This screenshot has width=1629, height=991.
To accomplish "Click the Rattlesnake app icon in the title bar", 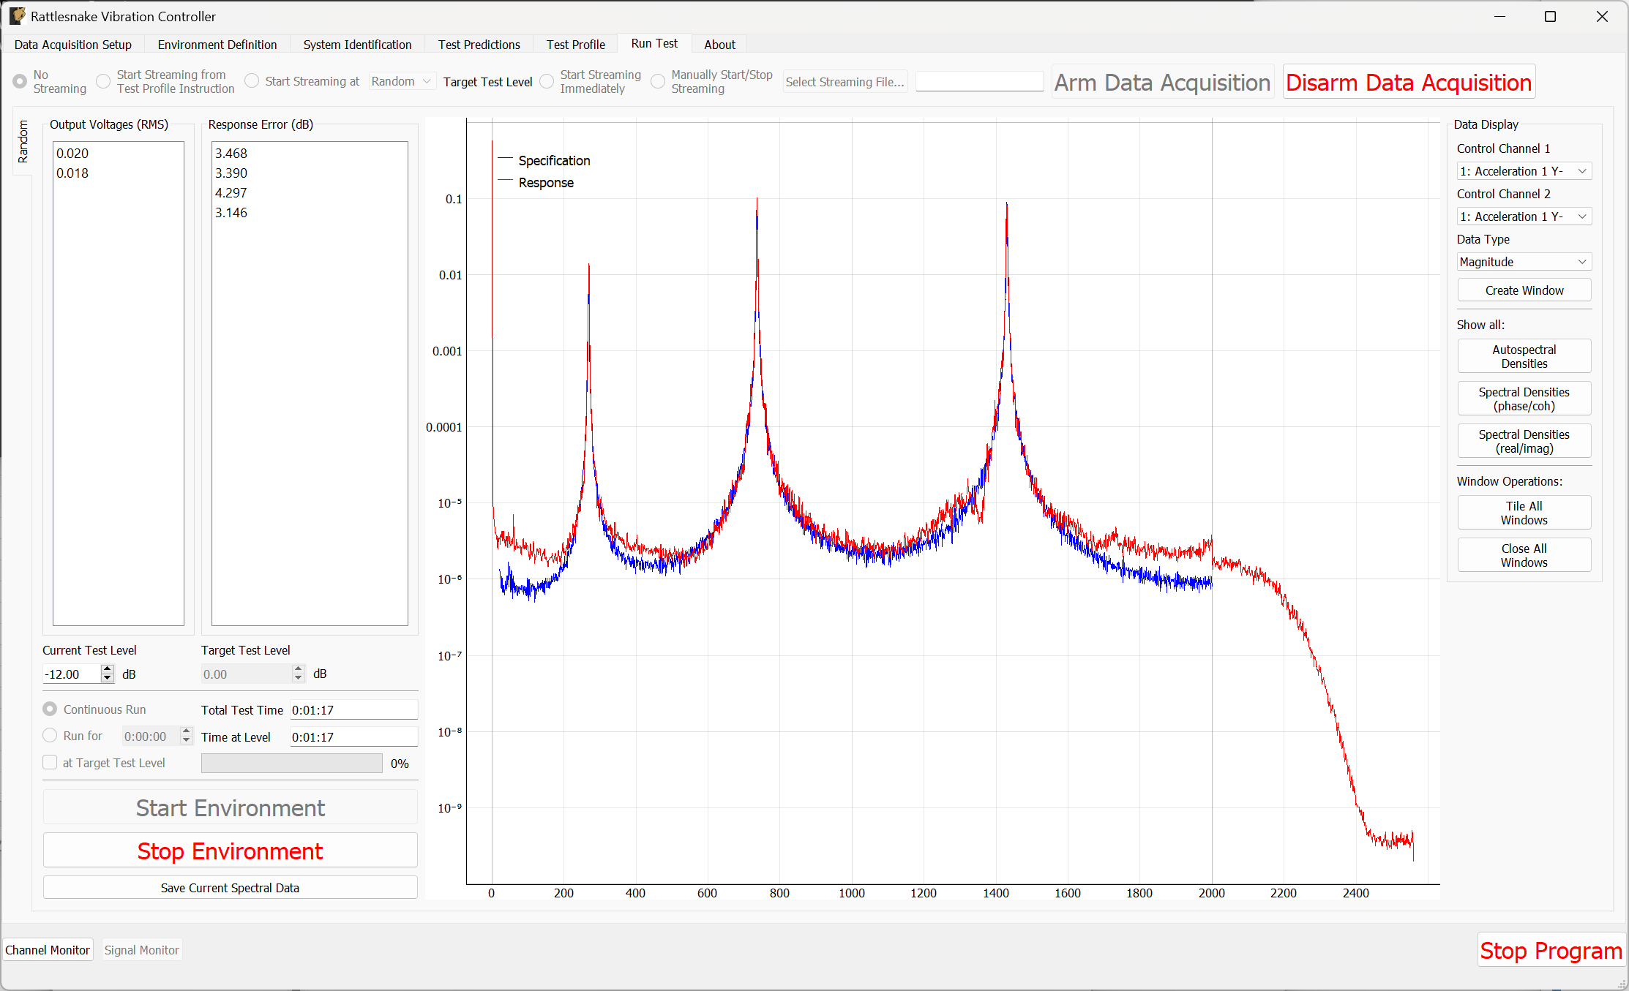I will [16, 15].
